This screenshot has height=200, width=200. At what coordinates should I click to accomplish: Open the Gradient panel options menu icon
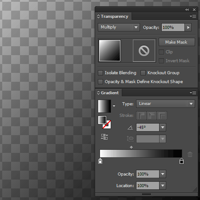pos(193,93)
